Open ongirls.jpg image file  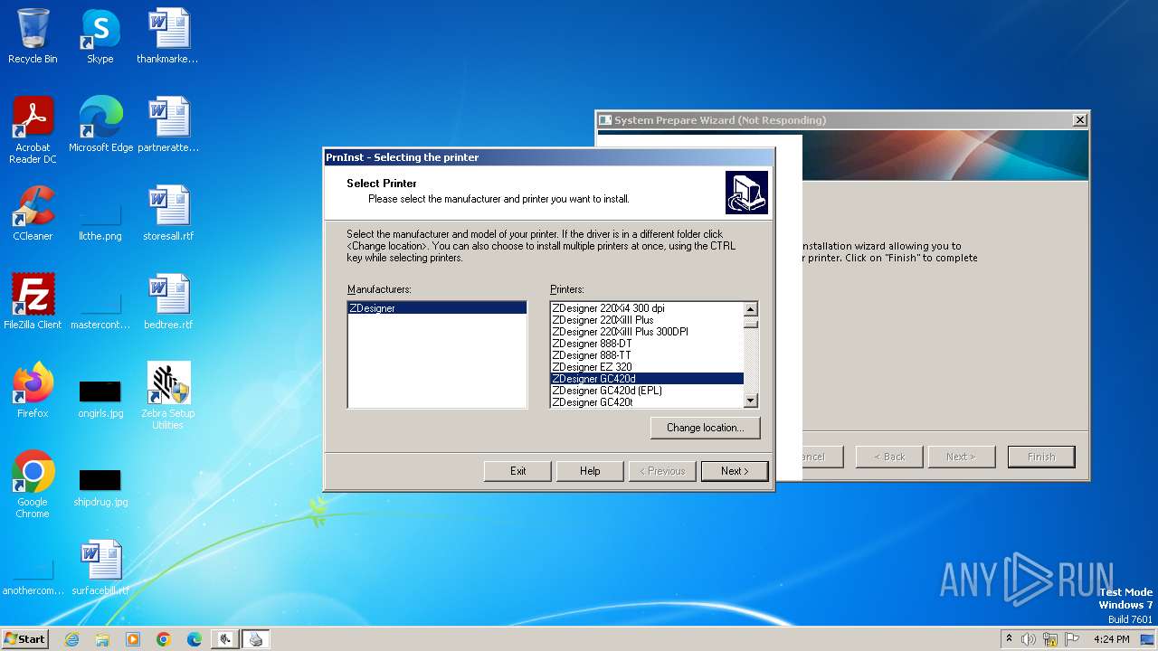tap(100, 398)
